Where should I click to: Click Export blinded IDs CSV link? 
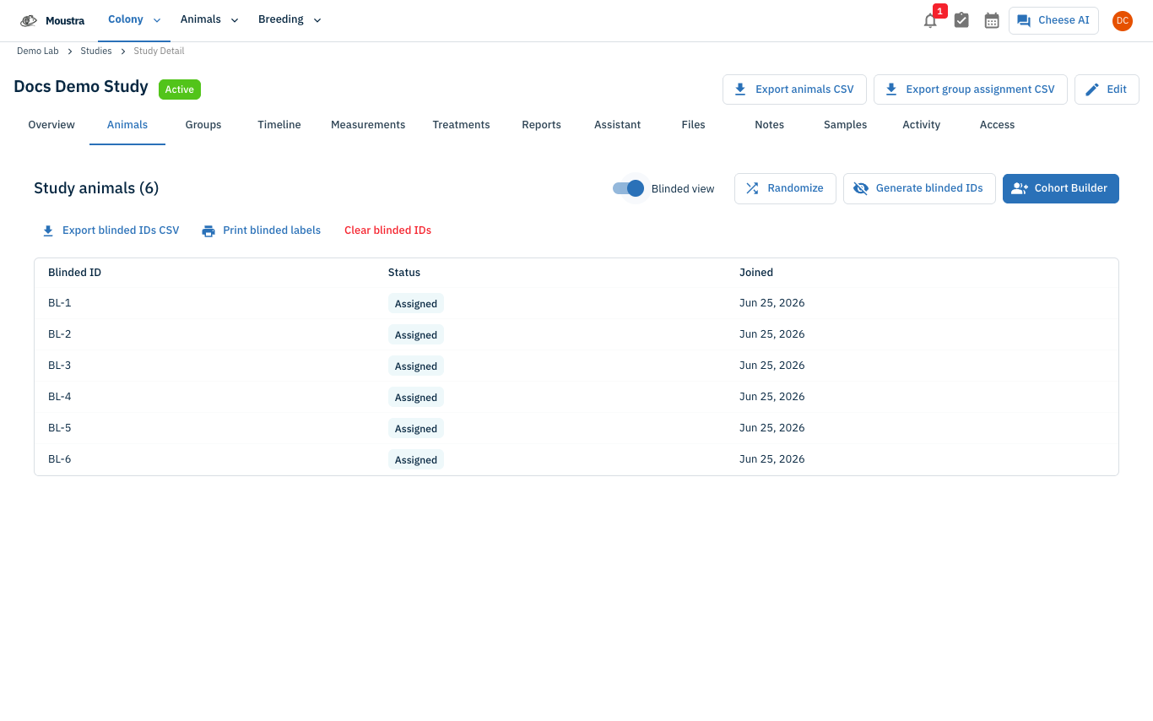tap(111, 230)
